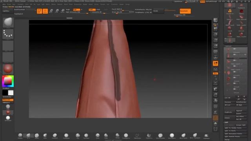Toggle the Rgb paint mode
This screenshot has width=251, height=141.
[76, 9]
